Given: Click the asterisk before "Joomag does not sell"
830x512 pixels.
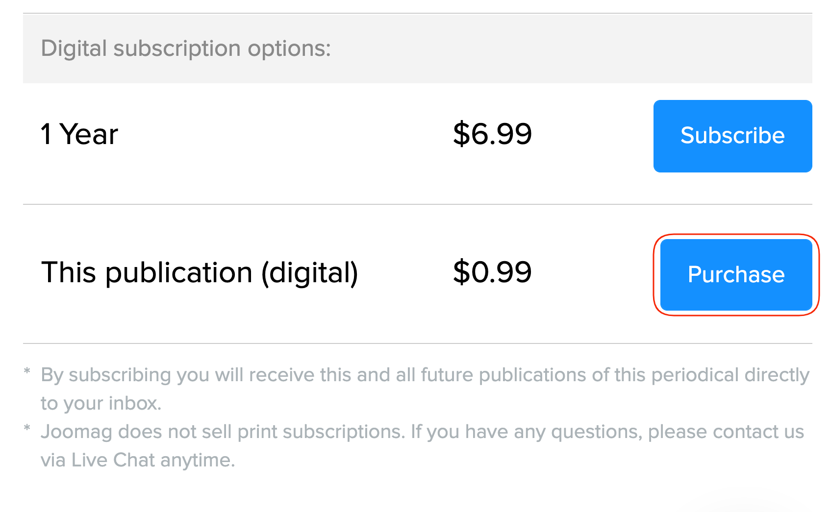Looking at the screenshot, I should click(27, 429).
